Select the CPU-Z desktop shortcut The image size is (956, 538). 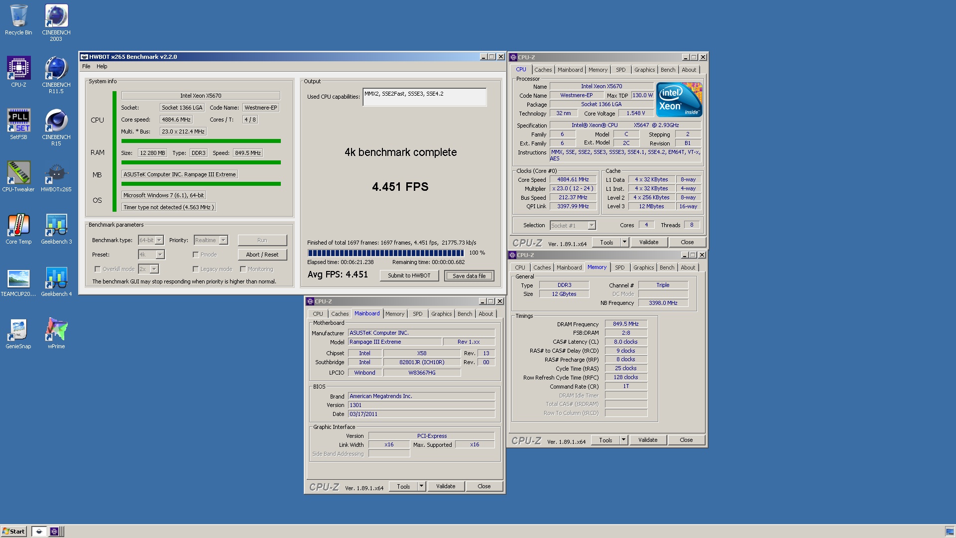[18, 72]
